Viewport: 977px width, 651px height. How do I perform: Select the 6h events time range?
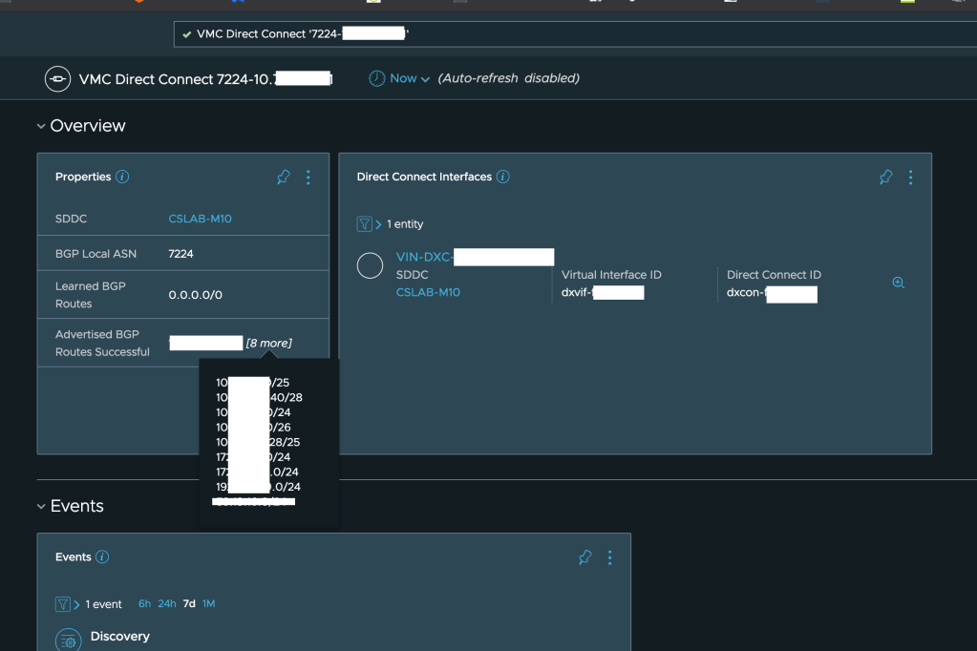pos(144,604)
